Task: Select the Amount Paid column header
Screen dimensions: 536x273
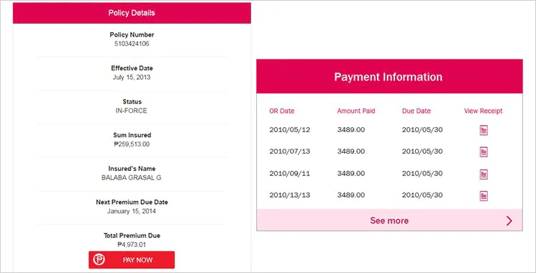Action: tap(356, 111)
